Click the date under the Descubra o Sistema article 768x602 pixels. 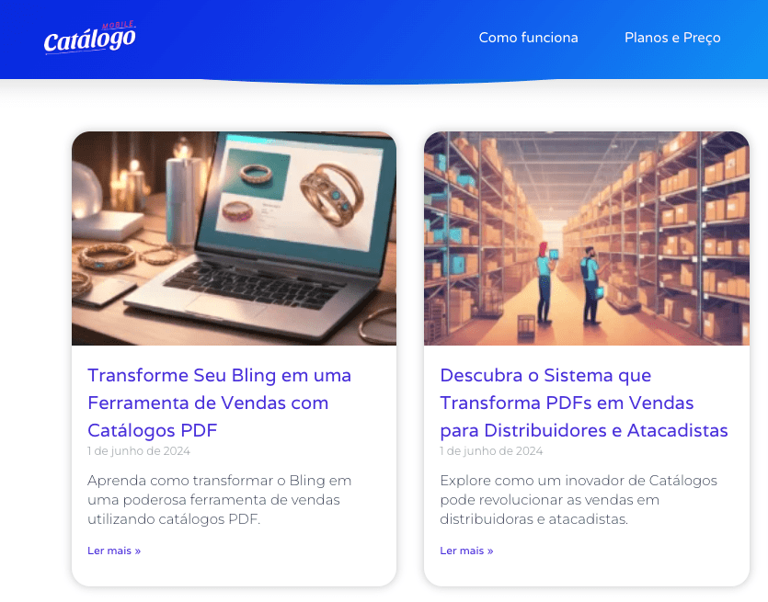click(491, 450)
